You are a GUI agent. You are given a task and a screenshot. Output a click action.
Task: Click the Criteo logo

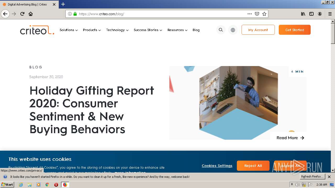tap(37, 30)
